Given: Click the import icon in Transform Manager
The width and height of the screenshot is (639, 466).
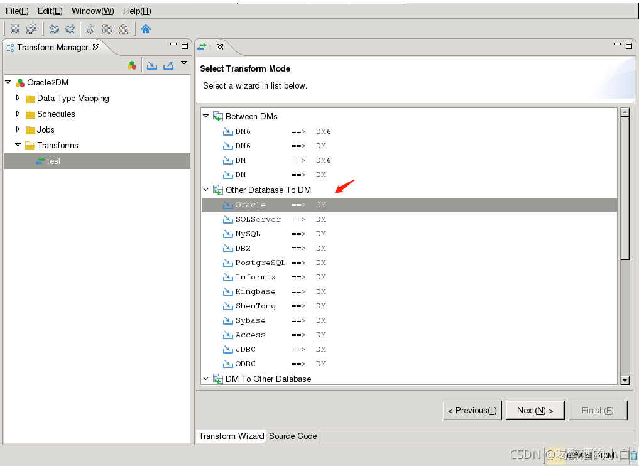Looking at the screenshot, I should pyautogui.click(x=152, y=65).
